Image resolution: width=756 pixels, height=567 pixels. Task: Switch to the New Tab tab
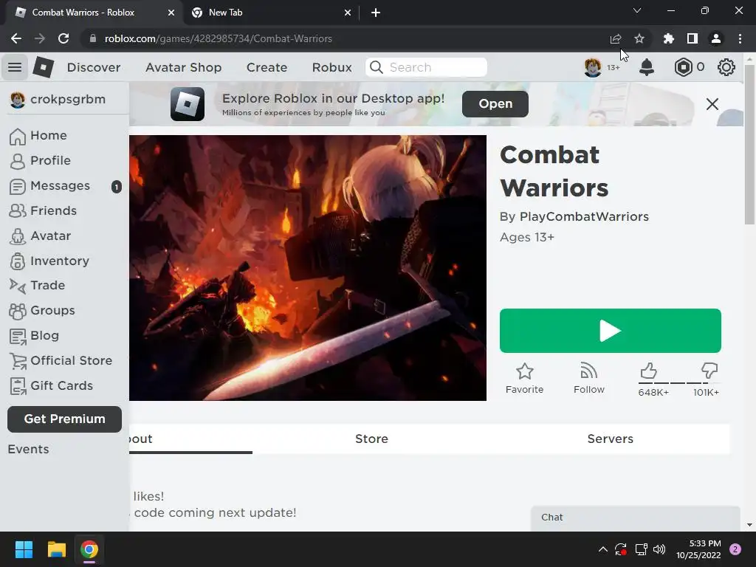click(272, 13)
